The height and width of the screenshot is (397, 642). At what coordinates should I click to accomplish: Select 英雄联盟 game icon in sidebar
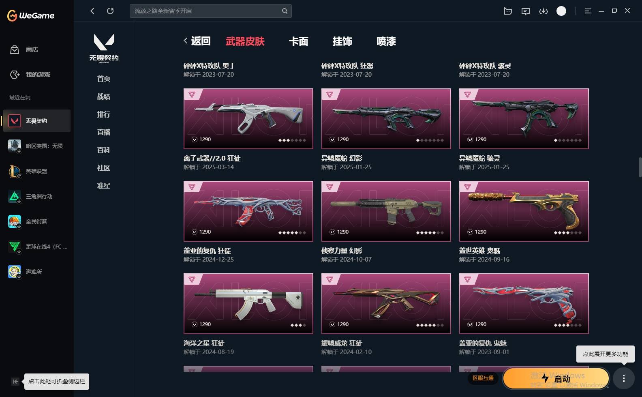click(15, 171)
